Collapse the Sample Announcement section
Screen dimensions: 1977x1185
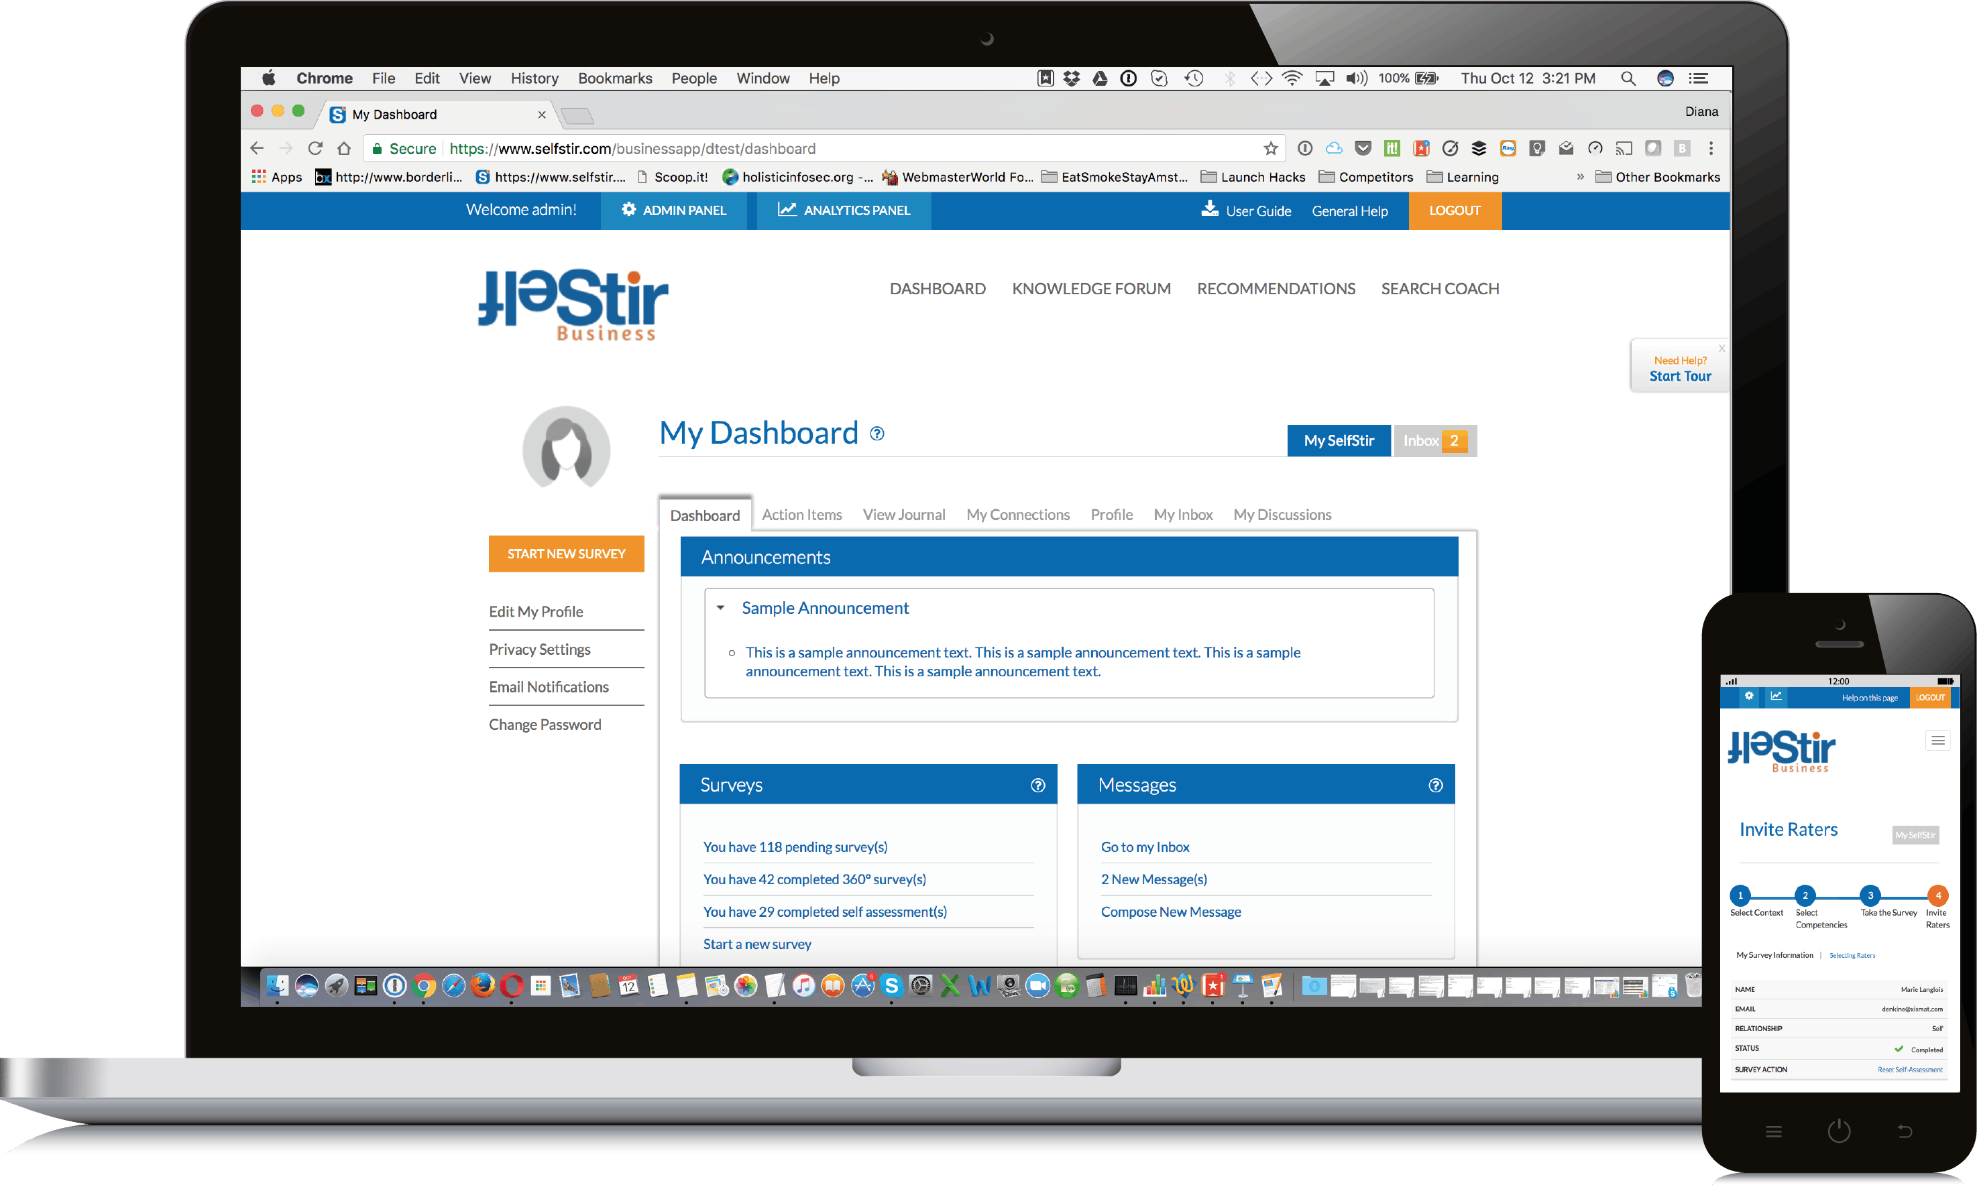720,609
